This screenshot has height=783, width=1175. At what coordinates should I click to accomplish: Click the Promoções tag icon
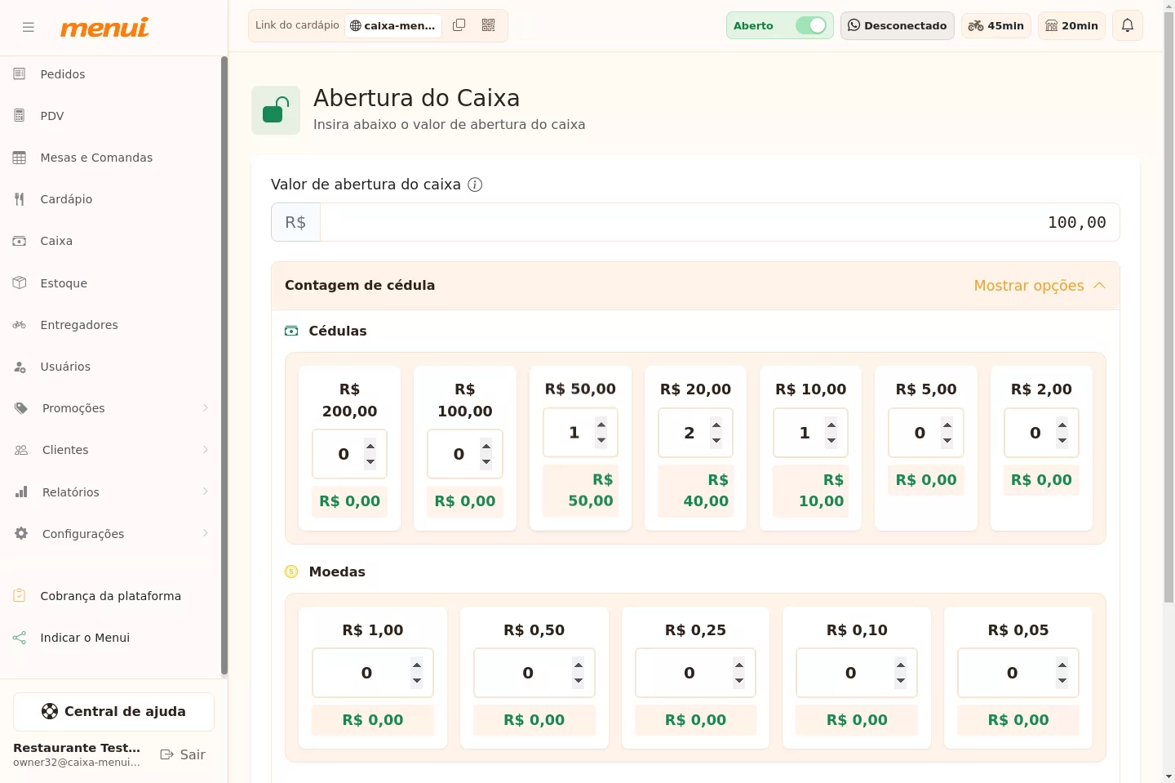[21, 408]
